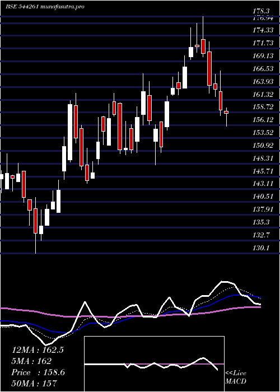Click the 135.3 price level label
This screenshot has height=392, width=280.
coord(262,222)
